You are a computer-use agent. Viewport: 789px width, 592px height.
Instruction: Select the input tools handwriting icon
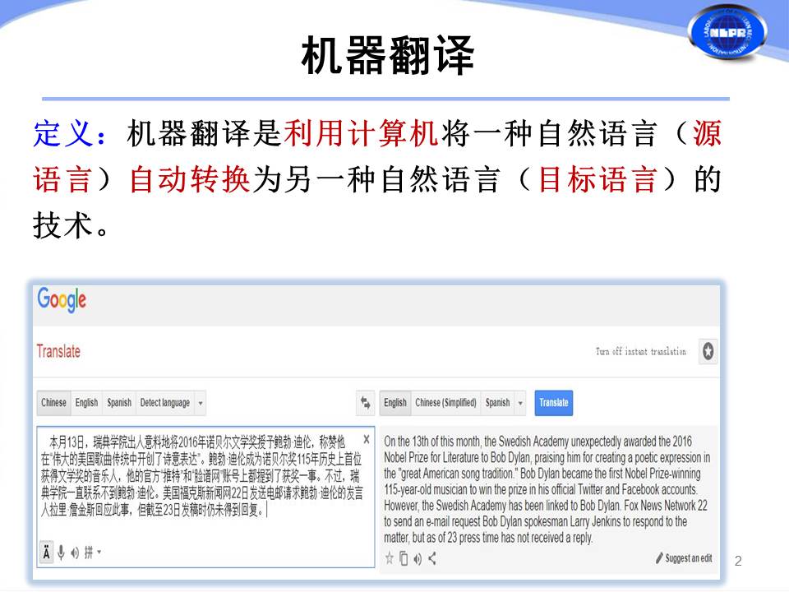88,553
